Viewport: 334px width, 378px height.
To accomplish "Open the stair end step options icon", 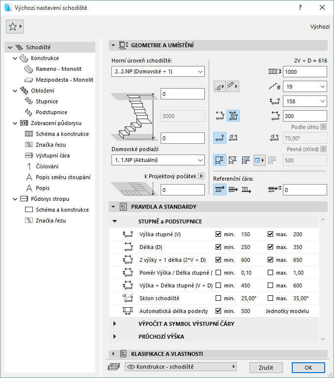I will (233, 86).
